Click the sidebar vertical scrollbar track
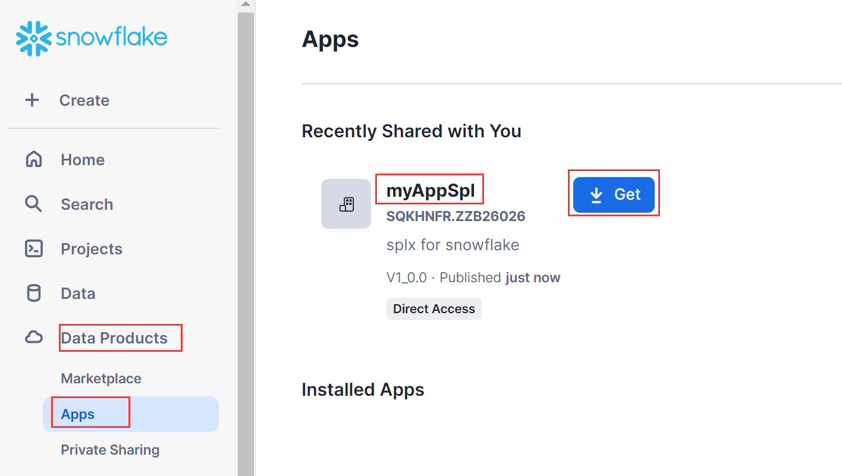 (x=246, y=238)
